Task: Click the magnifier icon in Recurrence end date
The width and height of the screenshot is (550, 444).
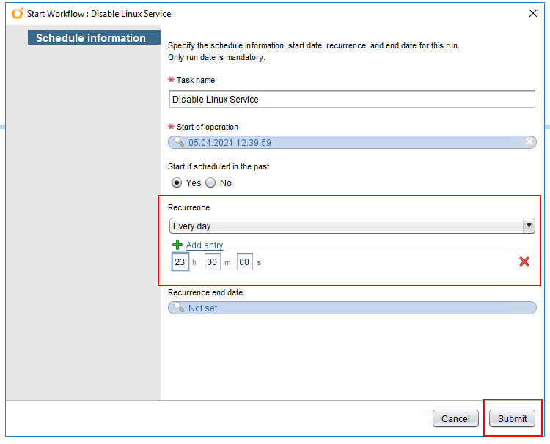Action: [179, 308]
